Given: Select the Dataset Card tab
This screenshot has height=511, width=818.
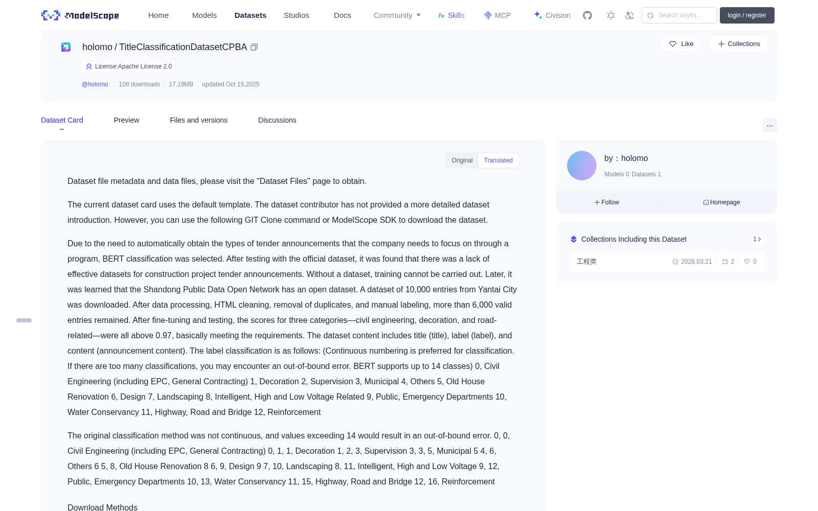Looking at the screenshot, I should [x=62, y=120].
